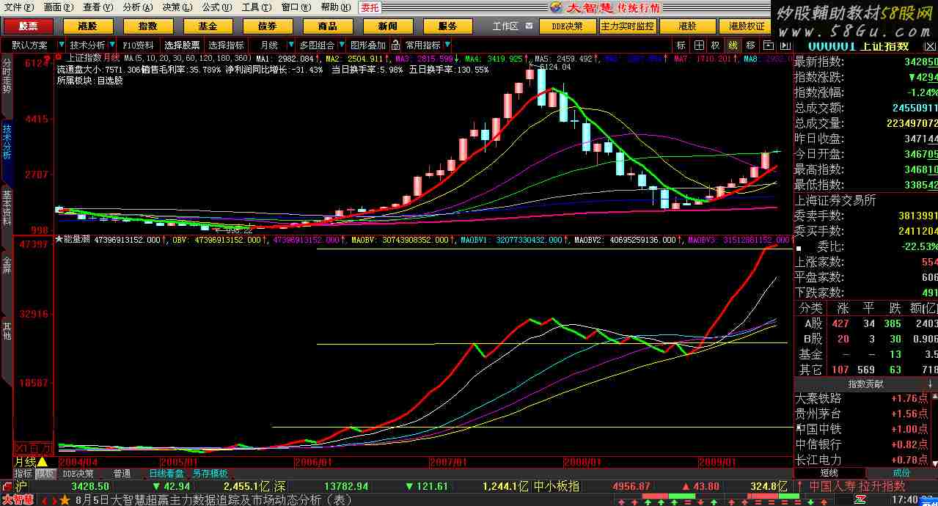
Task: Click the 基金 market button
Action: tap(208, 26)
